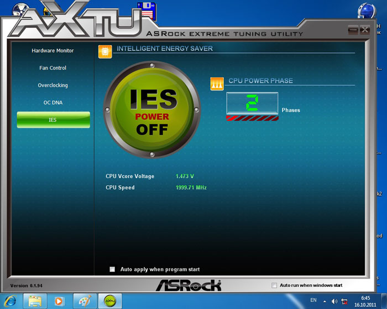The height and width of the screenshot is (309, 387).
Task: Open the clock showing 6:45
Action: pyautogui.click(x=365, y=301)
